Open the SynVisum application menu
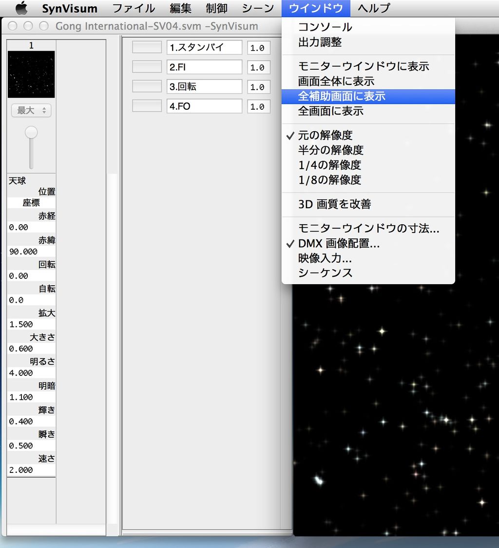 click(70, 8)
